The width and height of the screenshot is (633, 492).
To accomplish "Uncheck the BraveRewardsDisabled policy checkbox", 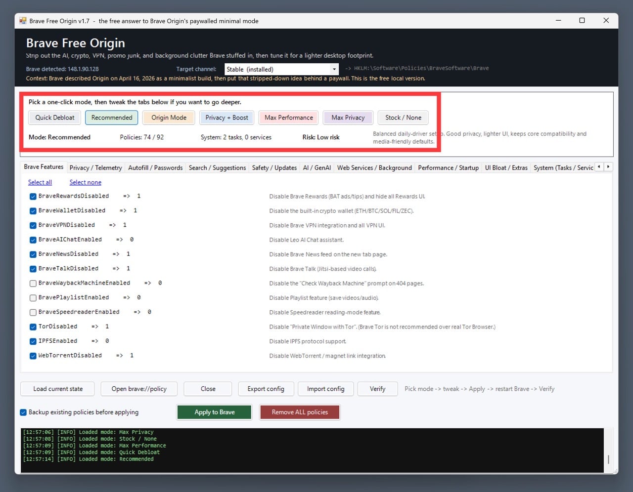I will (x=33, y=197).
